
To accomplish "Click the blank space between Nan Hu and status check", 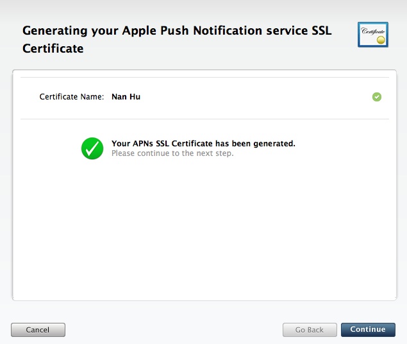I will (x=256, y=97).
